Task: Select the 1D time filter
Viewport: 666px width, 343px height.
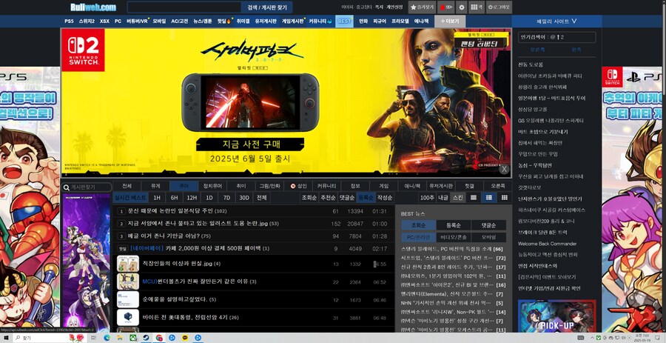Action: tap(209, 198)
